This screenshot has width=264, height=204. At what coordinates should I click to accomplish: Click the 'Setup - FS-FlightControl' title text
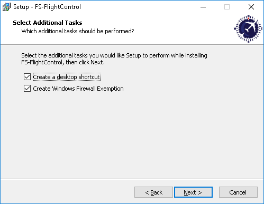[47, 7]
